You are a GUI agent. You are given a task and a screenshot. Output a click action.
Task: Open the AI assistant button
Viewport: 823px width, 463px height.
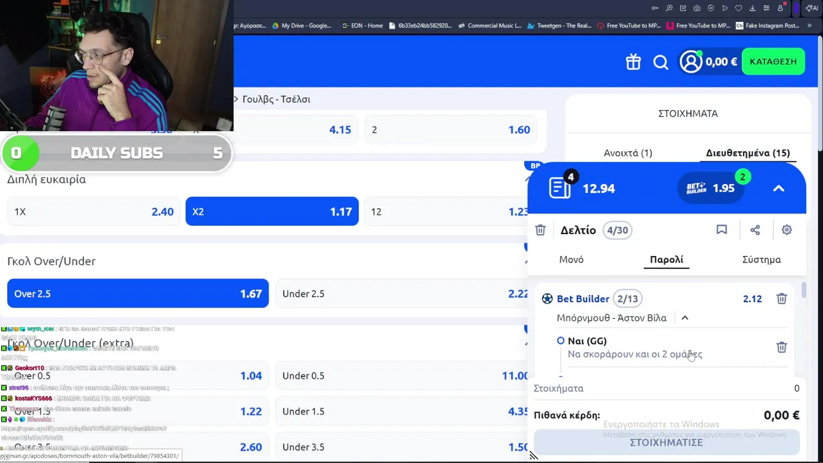812,8
